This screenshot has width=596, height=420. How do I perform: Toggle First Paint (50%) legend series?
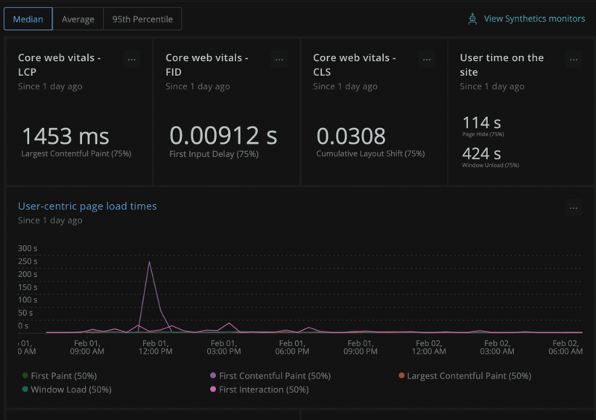click(x=63, y=376)
